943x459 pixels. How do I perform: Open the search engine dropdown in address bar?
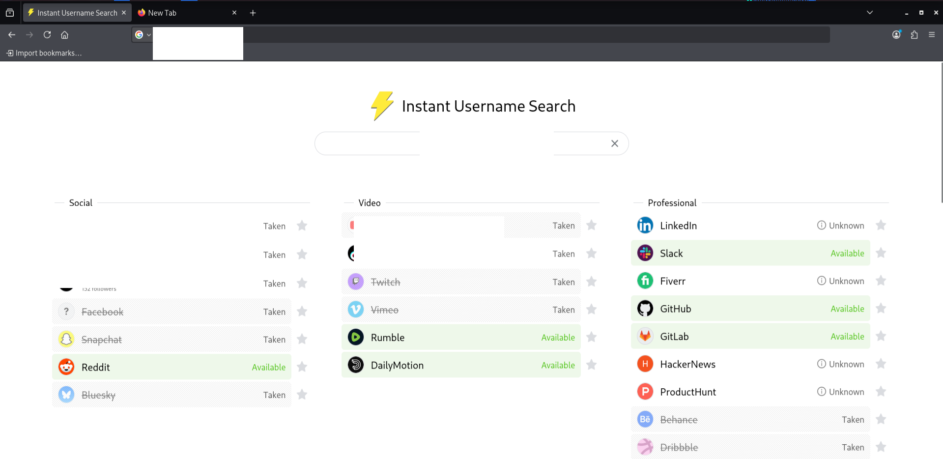tap(143, 34)
